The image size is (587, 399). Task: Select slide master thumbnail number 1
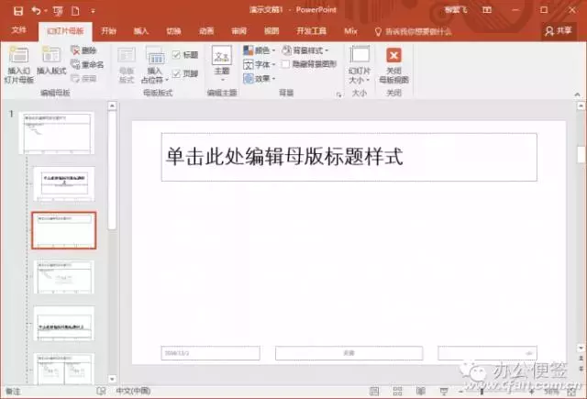pos(57,133)
